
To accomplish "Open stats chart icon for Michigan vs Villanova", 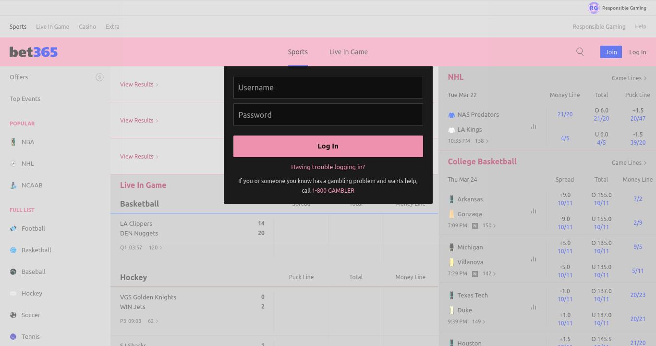I will point(534,259).
